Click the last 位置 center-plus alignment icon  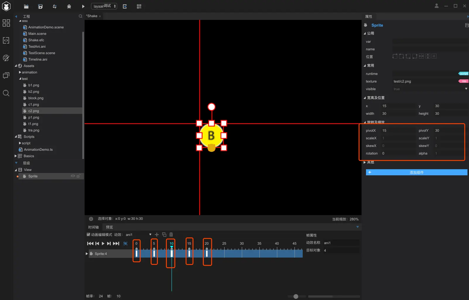click(x=434, y=56)
